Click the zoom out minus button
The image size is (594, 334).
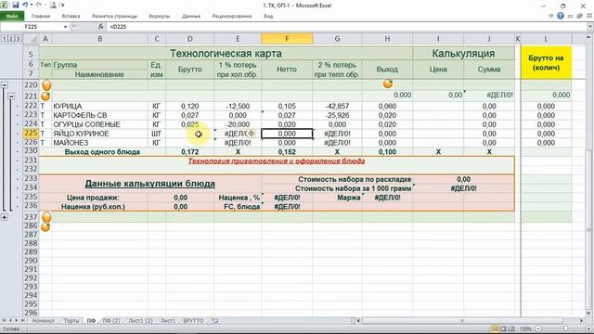(x=538, y=328)
